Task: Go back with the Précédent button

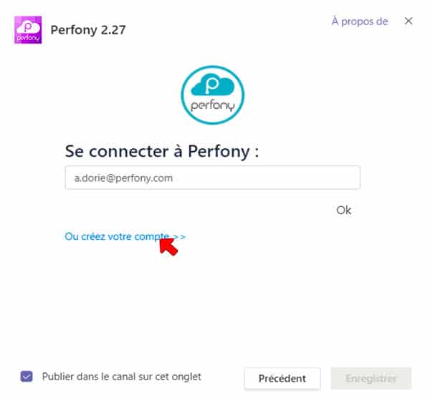Action: tap(282, 378)
